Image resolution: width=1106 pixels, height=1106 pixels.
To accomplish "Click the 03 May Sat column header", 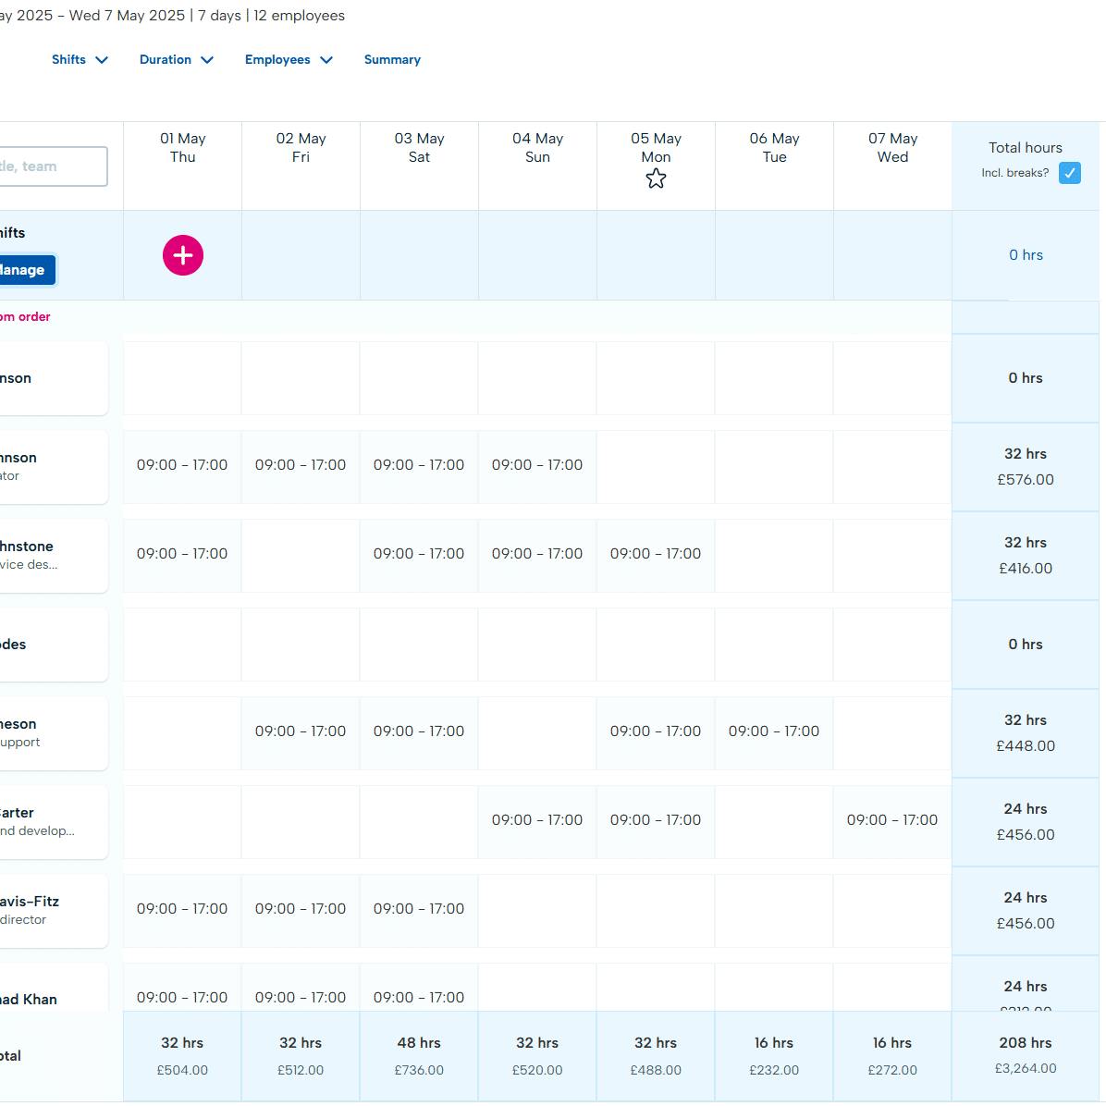I will click(x=419, y=148).
